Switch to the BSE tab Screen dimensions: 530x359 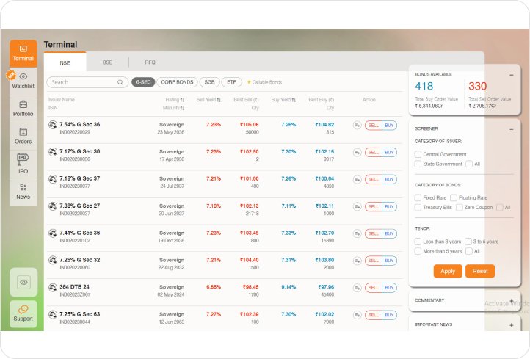(107, 62)
